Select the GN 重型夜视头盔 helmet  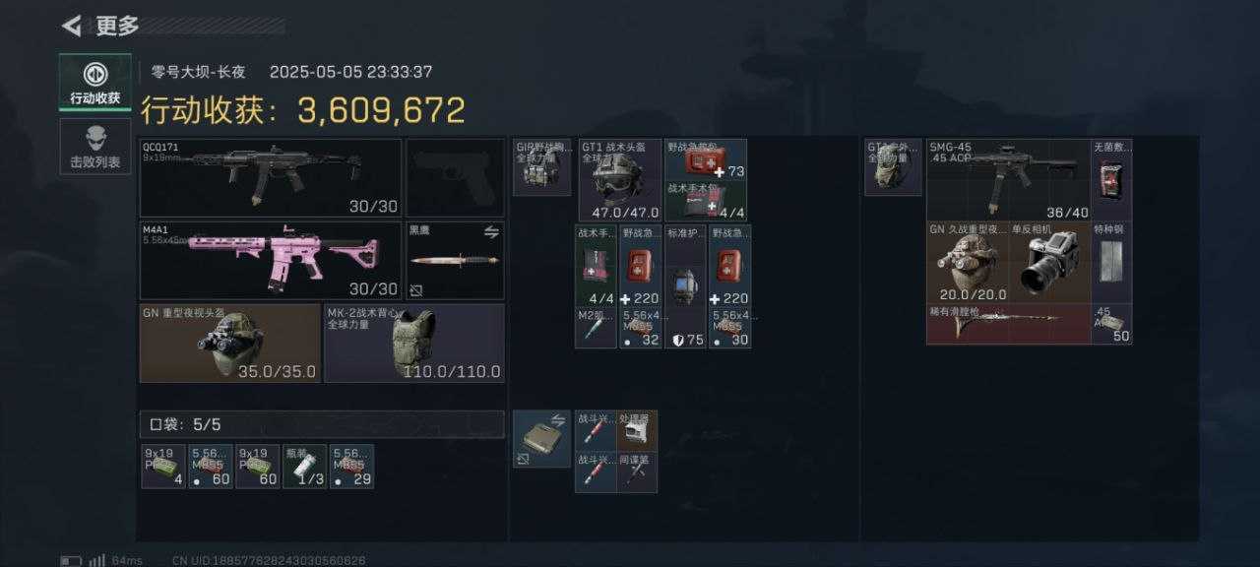[230, 343]
